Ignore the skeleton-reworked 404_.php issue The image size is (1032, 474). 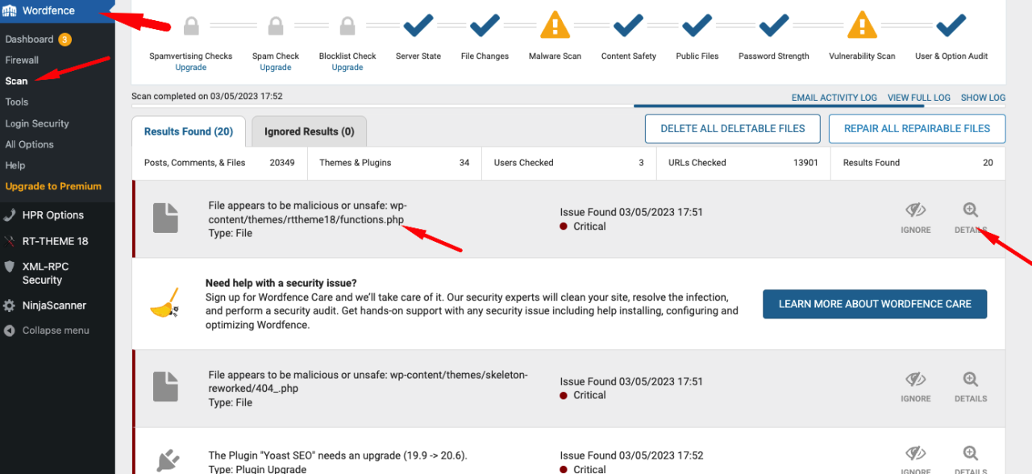(915, 386)
